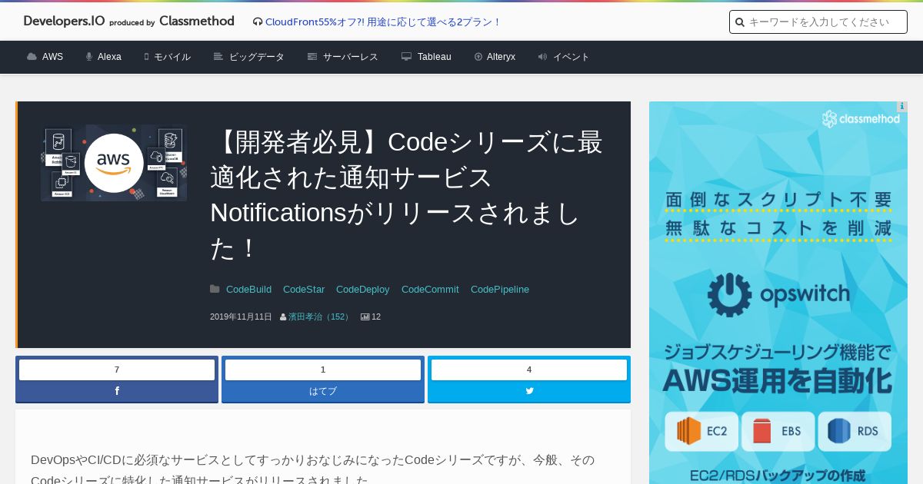Click the cloud icon next to AWS

(x=32, y=57)
